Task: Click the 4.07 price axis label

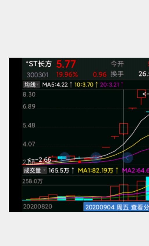Action: (x=29, y=144)
